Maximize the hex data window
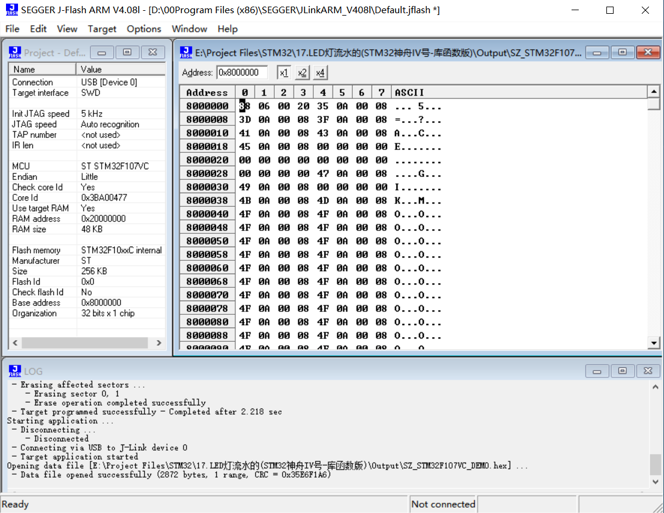 623,52
